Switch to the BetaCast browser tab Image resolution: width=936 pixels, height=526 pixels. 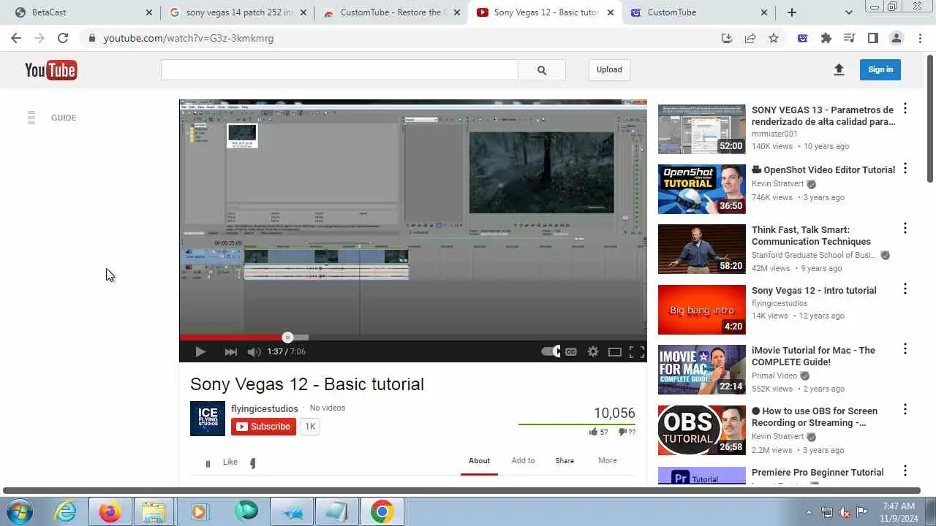point(83,12)
